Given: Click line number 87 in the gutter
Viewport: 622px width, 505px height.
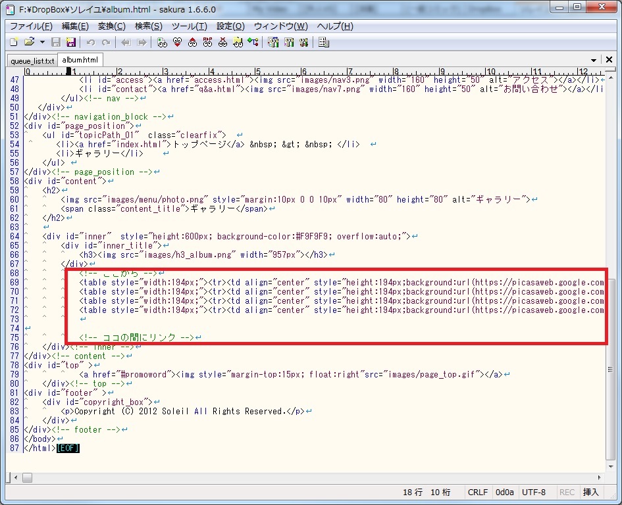Looking at the screenshot, I should pos(14,448).
